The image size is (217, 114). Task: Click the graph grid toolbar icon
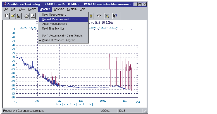[107, 16]
